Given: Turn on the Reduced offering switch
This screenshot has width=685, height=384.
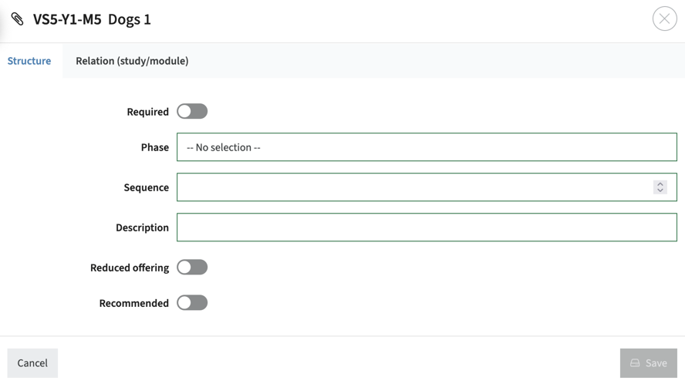Looking at the screenshot, I should pyautogui.click(x=192, y=268).
